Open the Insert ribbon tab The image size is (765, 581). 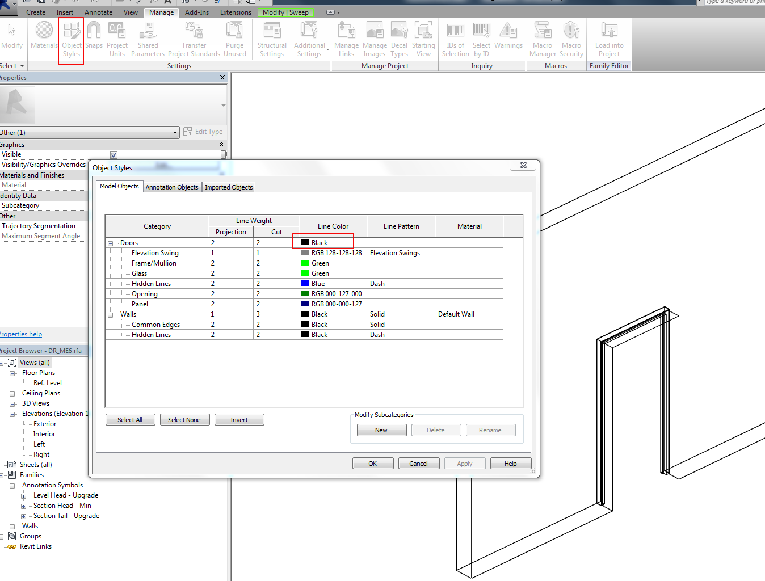65,12
